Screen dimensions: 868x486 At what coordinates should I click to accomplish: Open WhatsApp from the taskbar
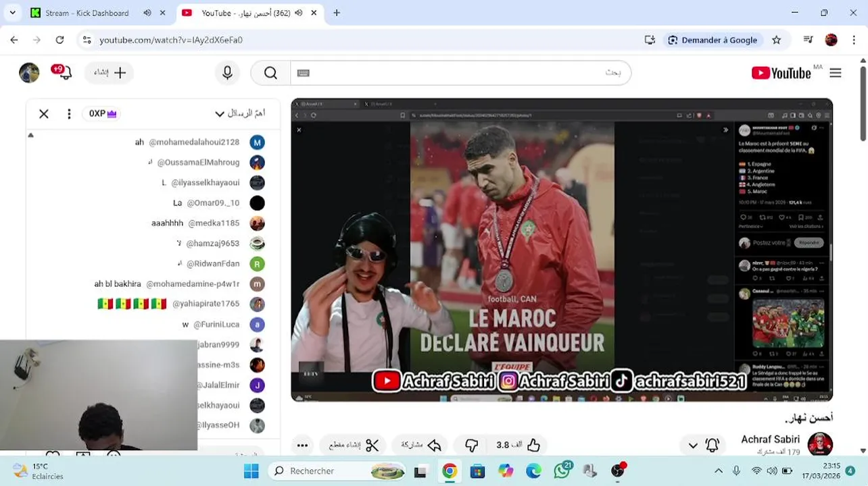click(x=562, y=470)
